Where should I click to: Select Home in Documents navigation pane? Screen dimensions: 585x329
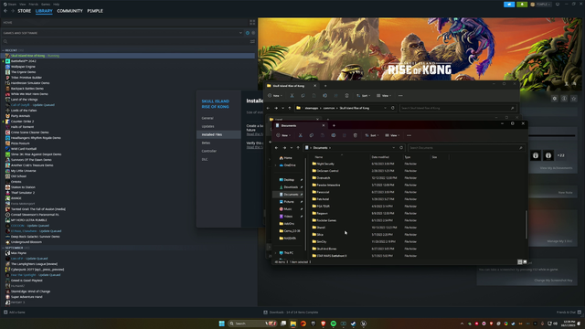click(286, 158)
